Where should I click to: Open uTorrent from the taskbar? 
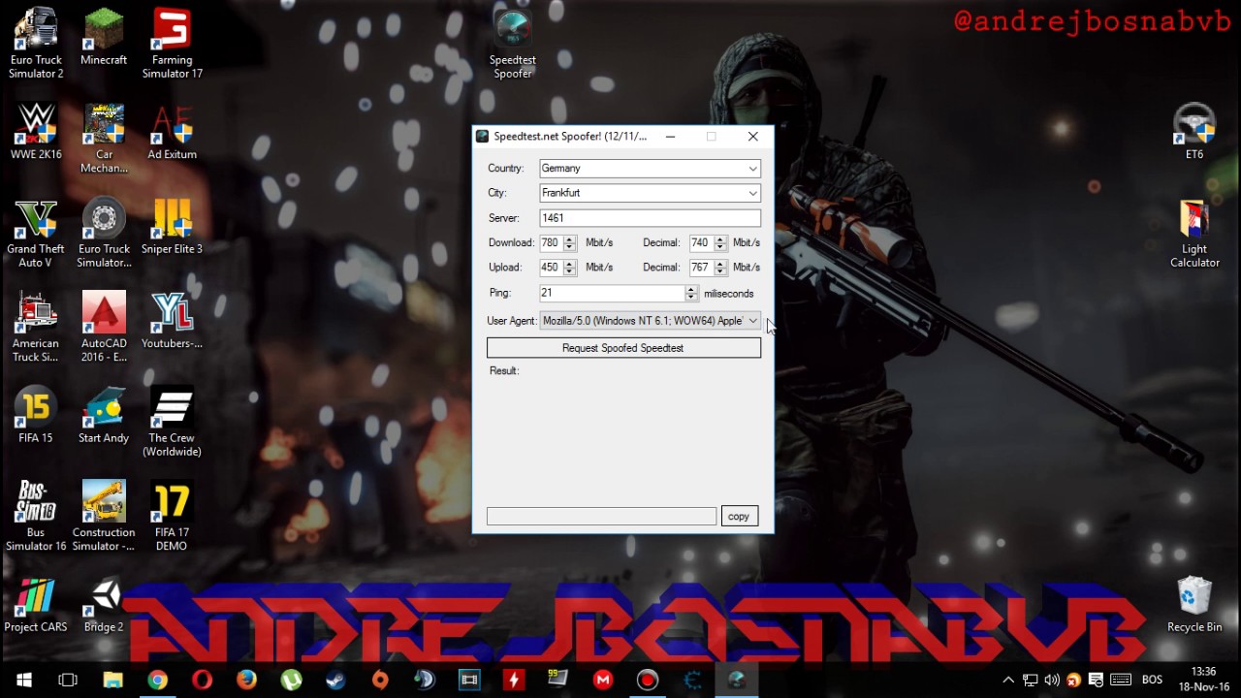point(291,680)
